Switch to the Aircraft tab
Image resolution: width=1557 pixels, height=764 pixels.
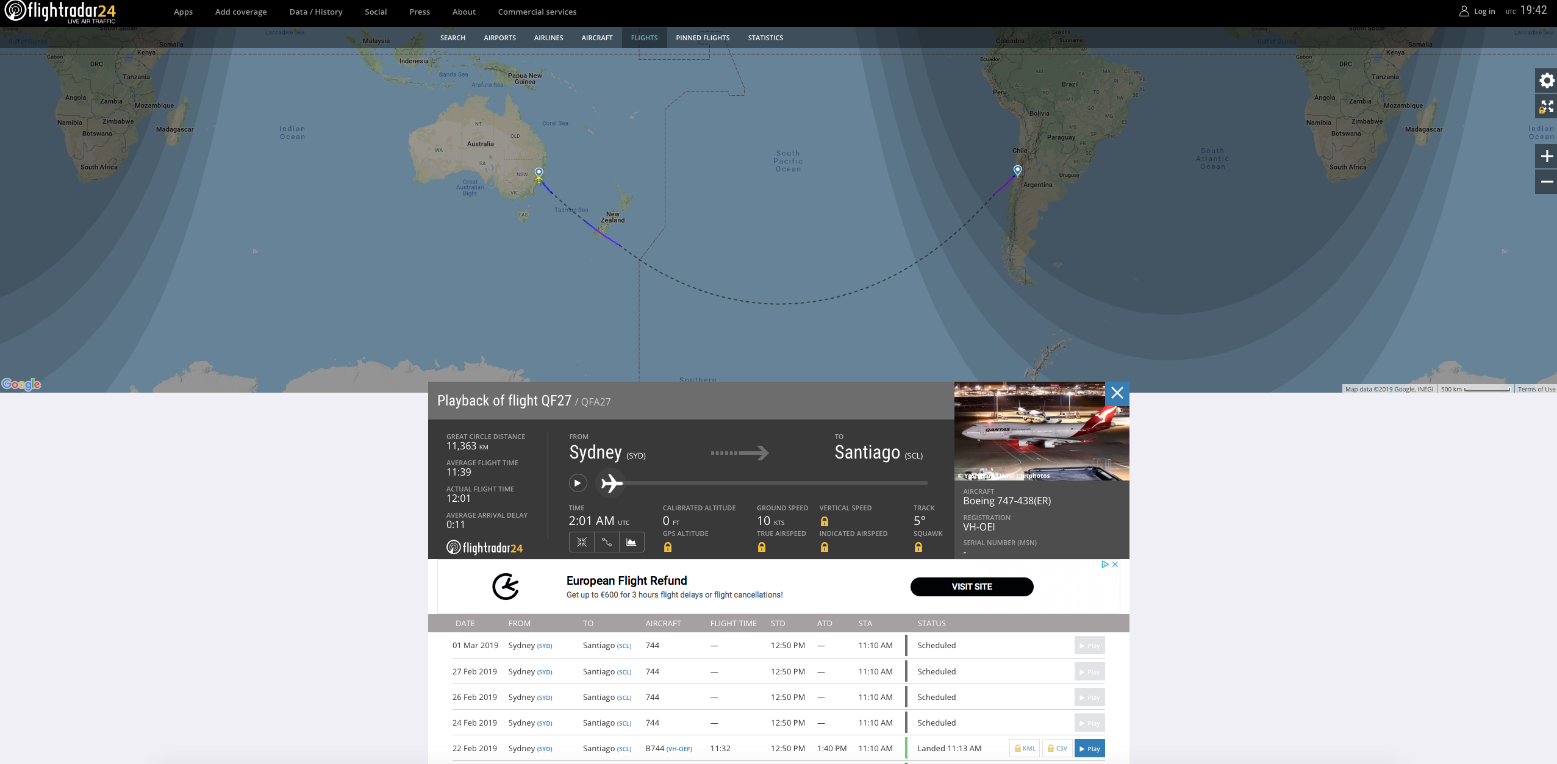click(x=597, y=38)
